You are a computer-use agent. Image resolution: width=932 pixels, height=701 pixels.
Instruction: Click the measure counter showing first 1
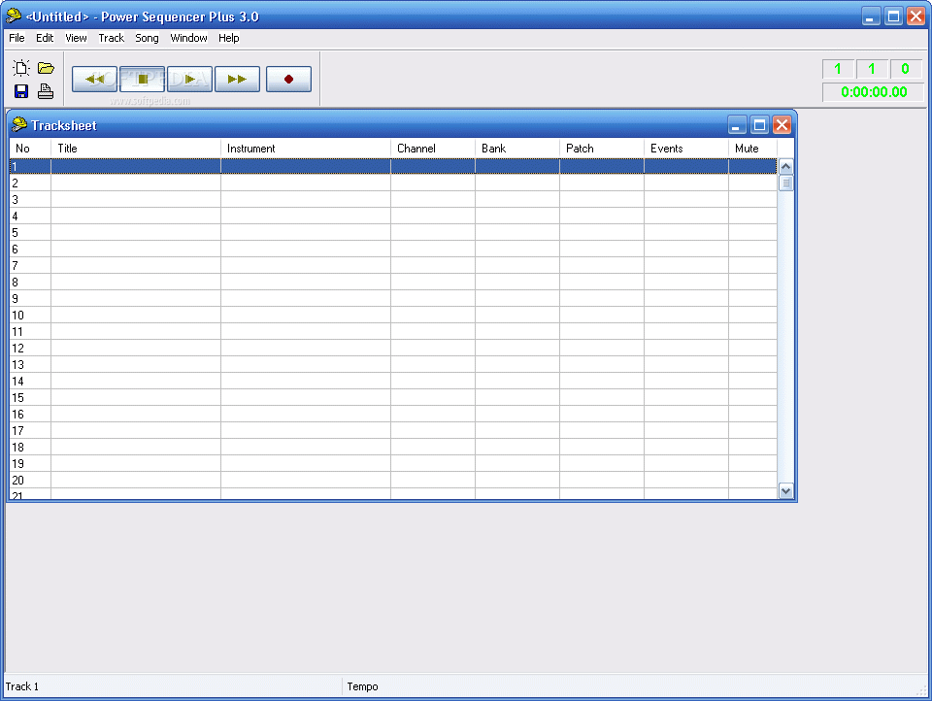click(838, 69)
